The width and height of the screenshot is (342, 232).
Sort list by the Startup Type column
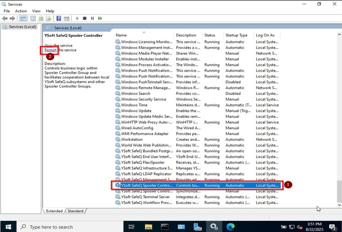click(236, 35)
